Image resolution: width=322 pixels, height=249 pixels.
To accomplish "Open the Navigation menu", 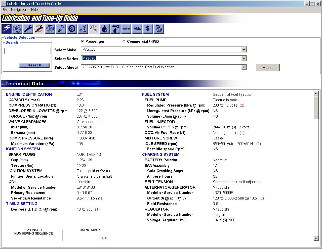I will click(x=19, y=10).
